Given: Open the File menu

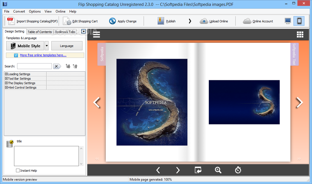Looking at the screenshot, I should point(7,11).
